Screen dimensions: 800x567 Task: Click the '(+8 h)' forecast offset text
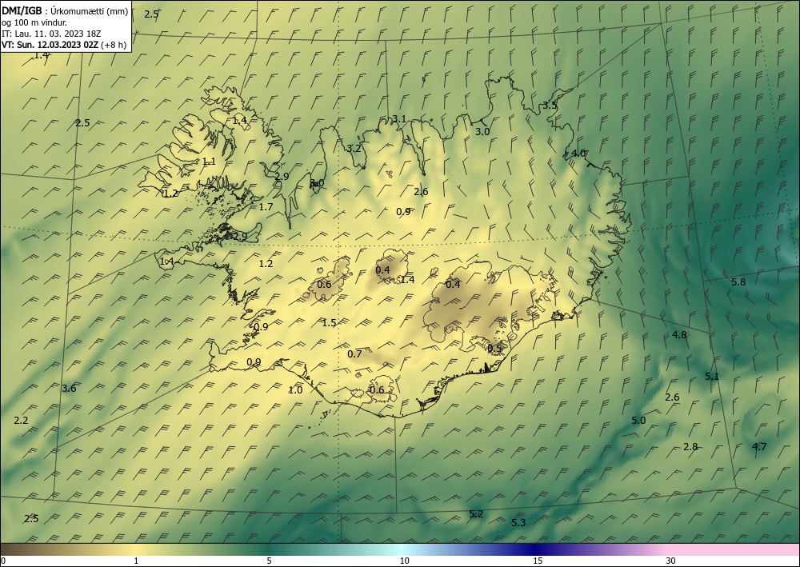click(x=114, y=45)
